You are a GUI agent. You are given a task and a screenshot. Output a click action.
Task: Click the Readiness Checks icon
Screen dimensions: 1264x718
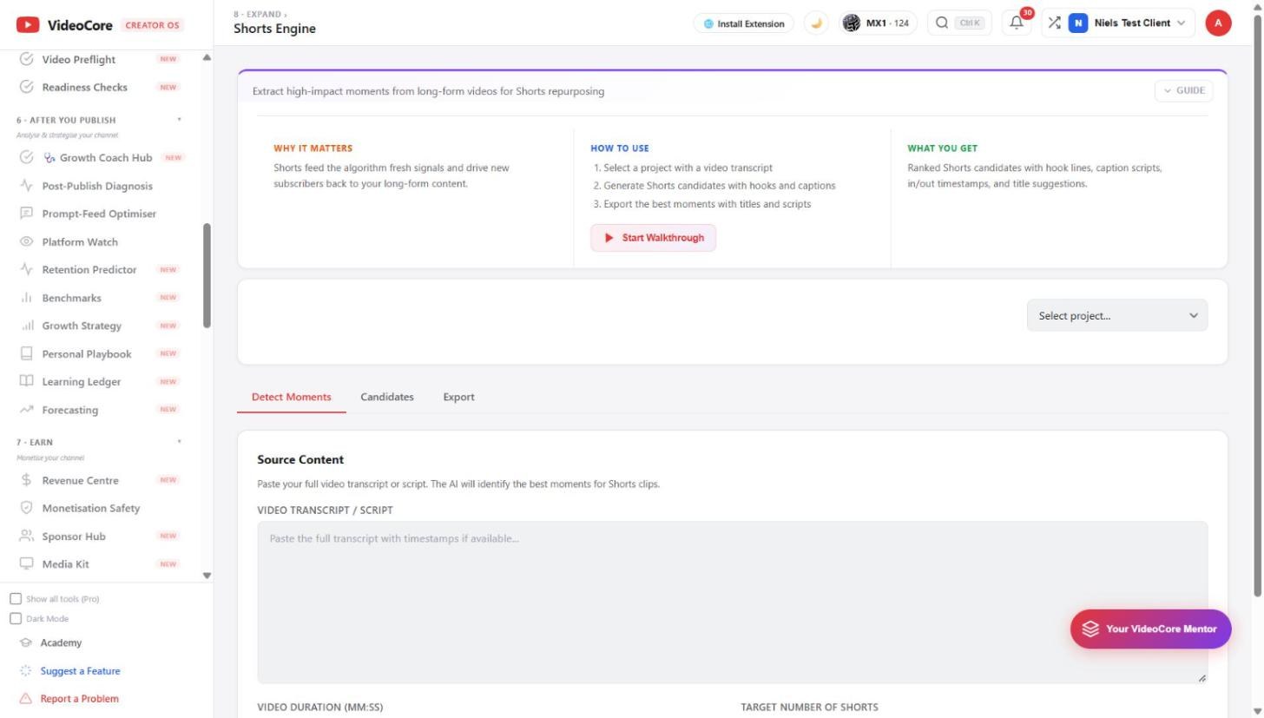pyautogui.click(x=26, y=87)
